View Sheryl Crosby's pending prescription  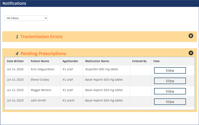pos(170,81)
